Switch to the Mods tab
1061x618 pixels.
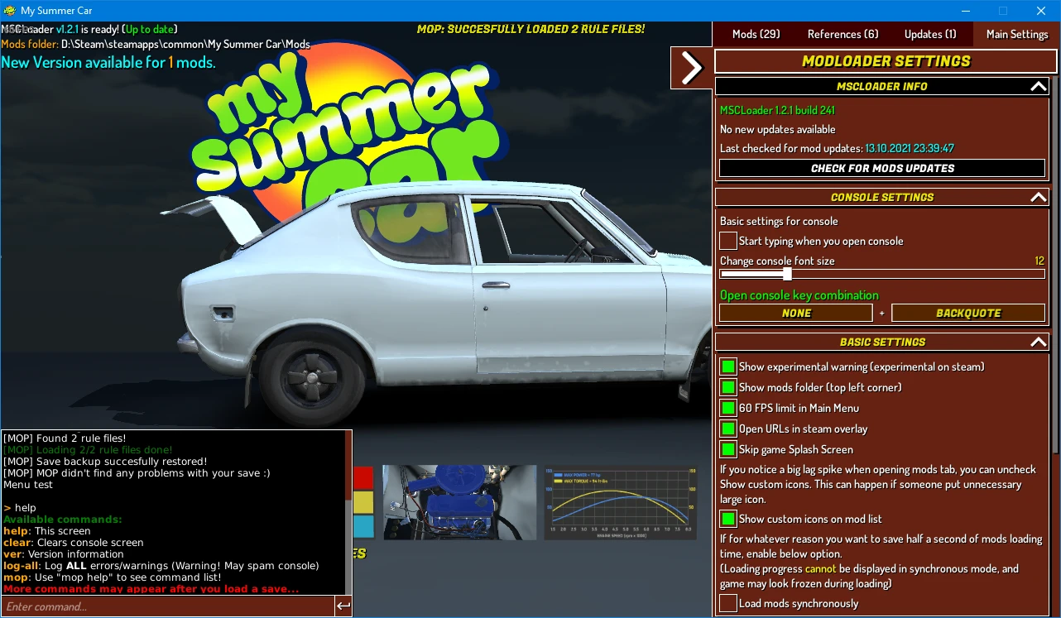[755, 34]
